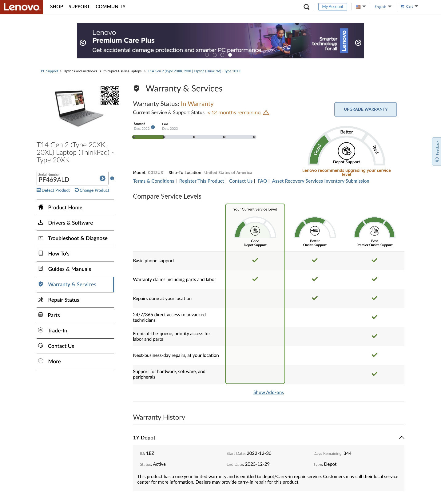The height and width of the screenshot is (492, 441).
Task: Click the Better Onsite Support level icon
Action: click(x=315, y=231)
